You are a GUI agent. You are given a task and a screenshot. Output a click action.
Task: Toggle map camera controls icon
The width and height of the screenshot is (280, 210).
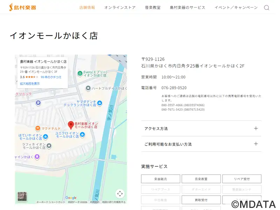pyautogui.click(x=120, y=194)
